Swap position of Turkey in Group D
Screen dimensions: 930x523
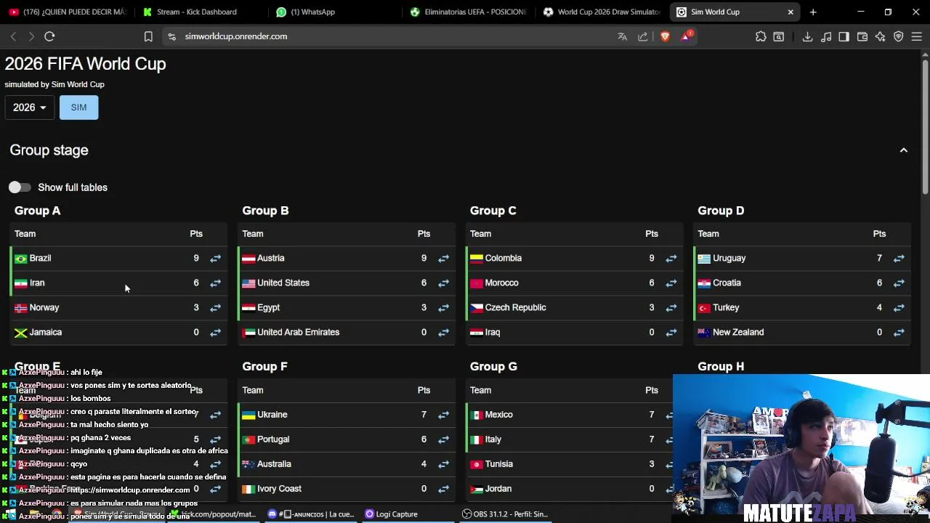(899, 308)
